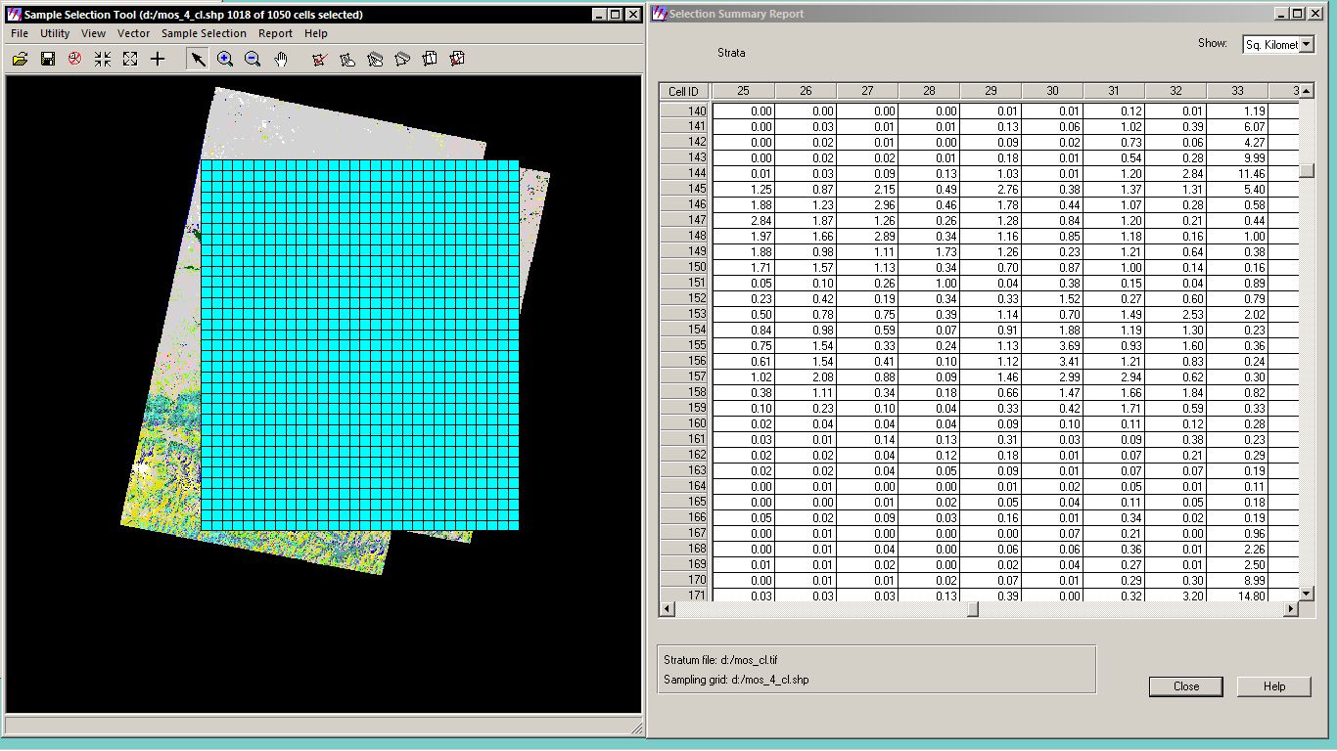1337x751 pixels.
Task: Click the open folder icon in toolbar
Action: (20, 60)
